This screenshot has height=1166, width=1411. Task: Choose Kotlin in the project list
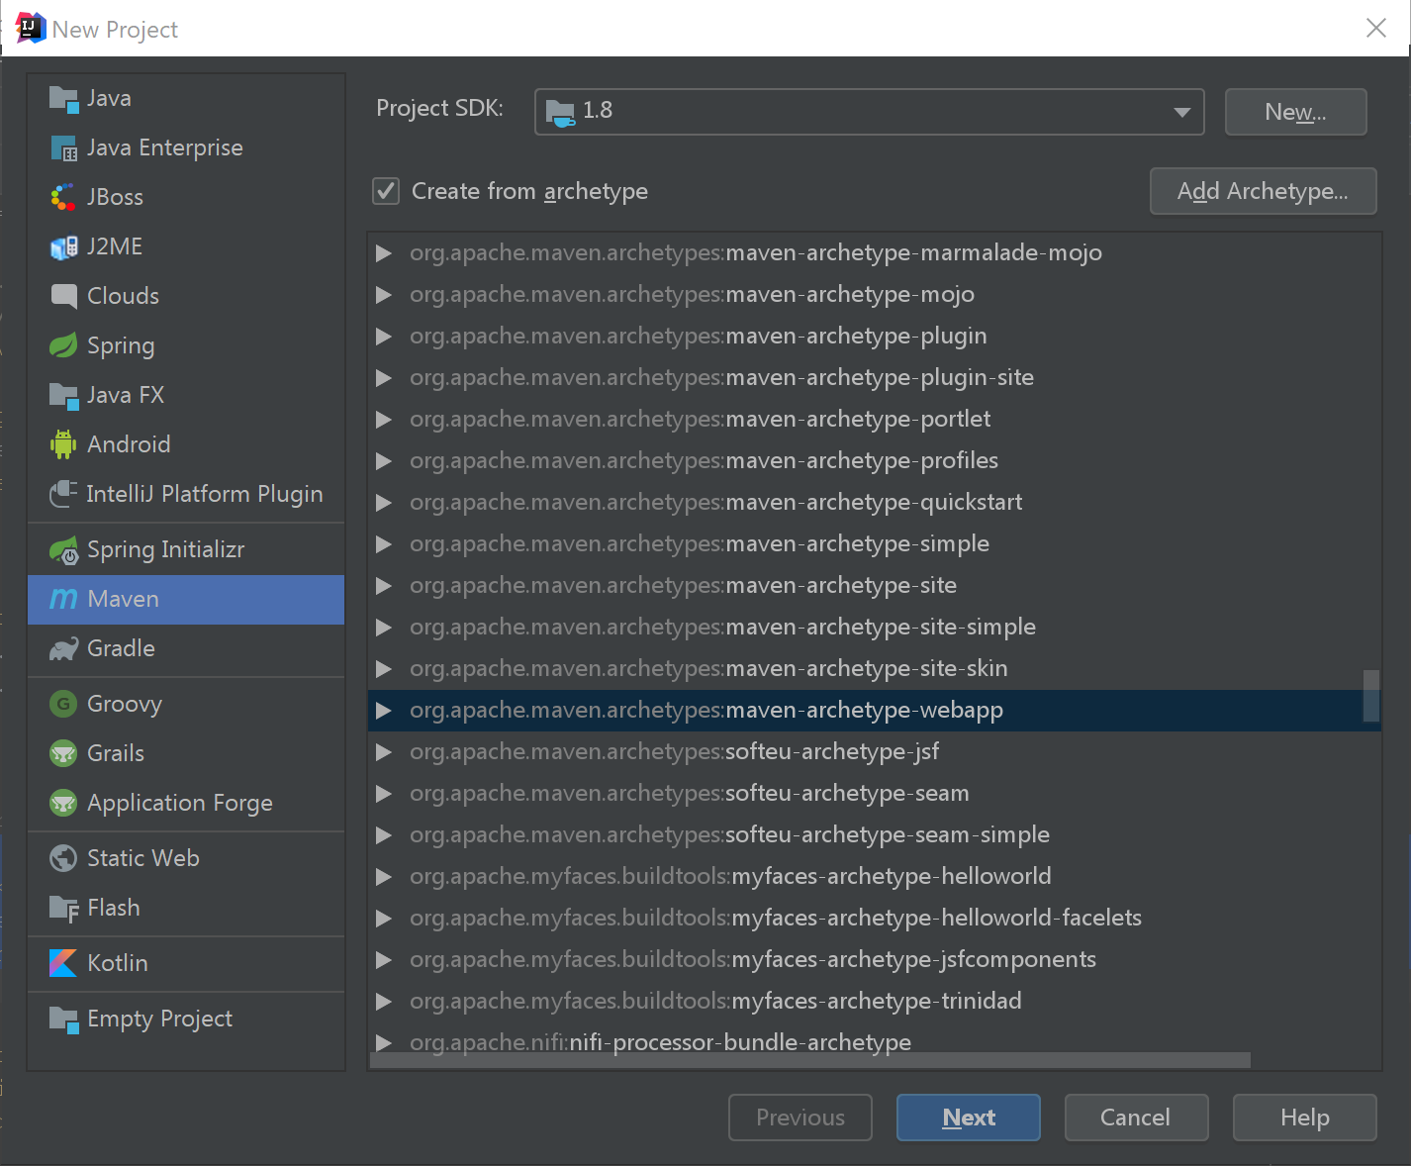[x=186, y=963]
